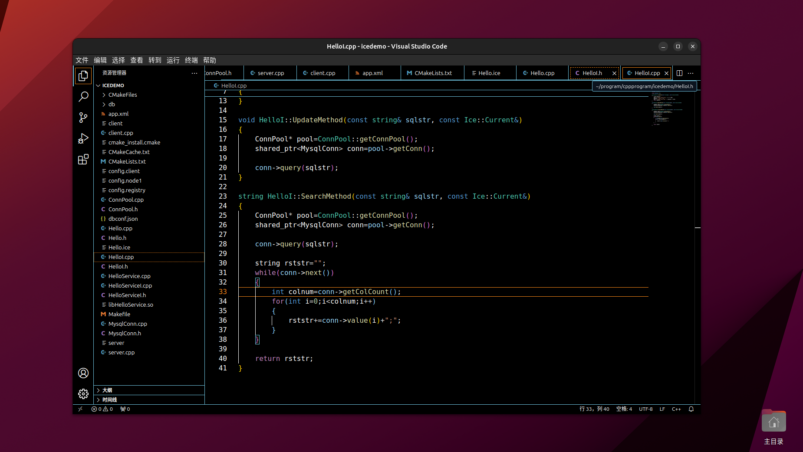The height and width of the screenshot is (452, 803).
Task: Click line number 23 in the gutter
Action: tap(223, 196)
